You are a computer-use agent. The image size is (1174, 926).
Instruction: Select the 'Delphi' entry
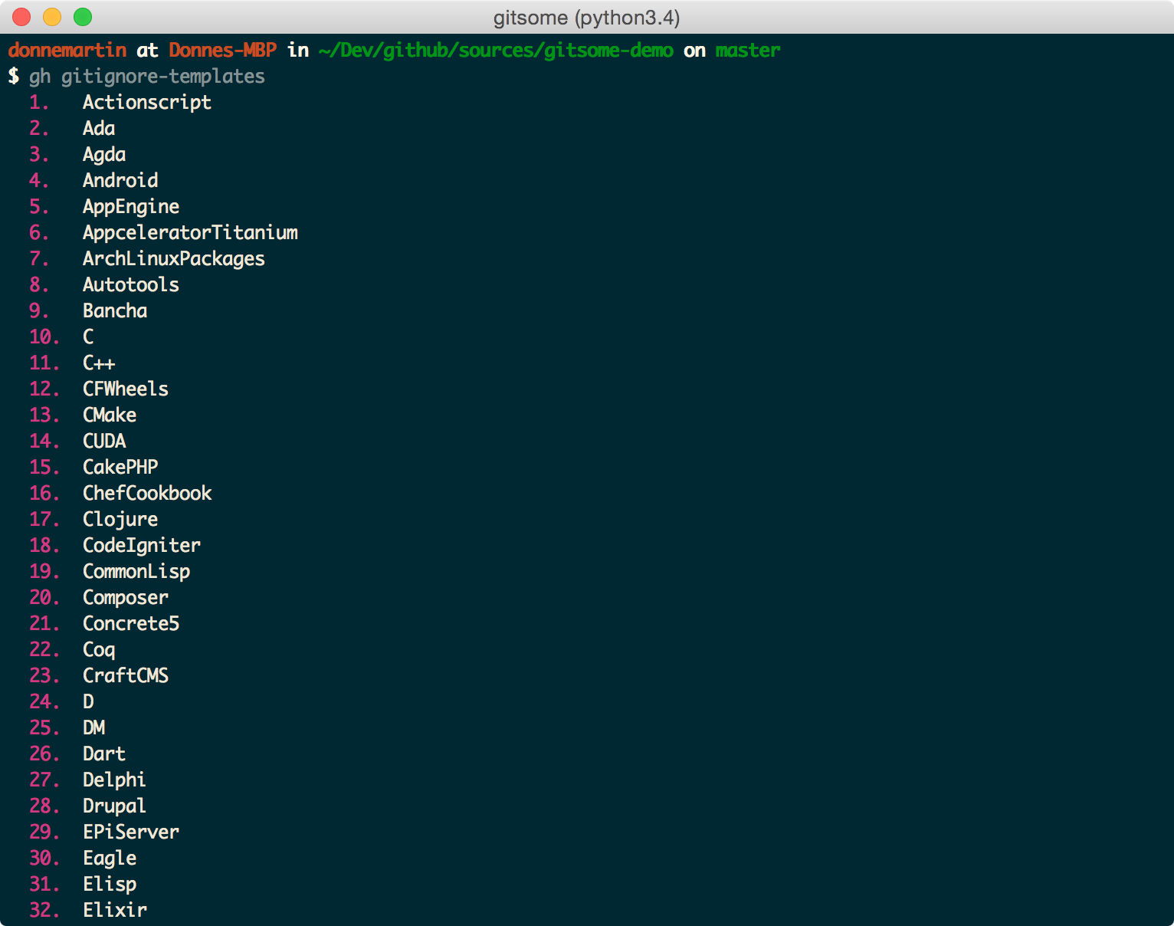tap(115, 780)
